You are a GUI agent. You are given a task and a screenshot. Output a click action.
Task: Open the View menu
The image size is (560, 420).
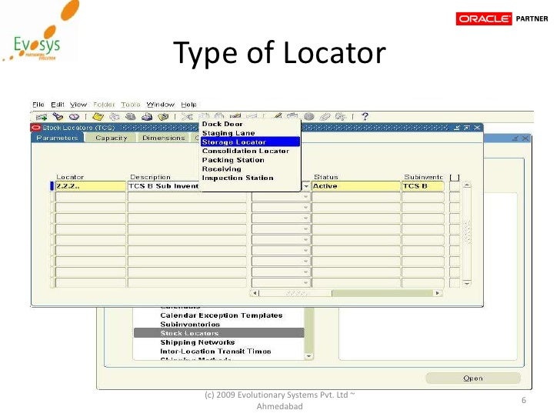(78, 105)
